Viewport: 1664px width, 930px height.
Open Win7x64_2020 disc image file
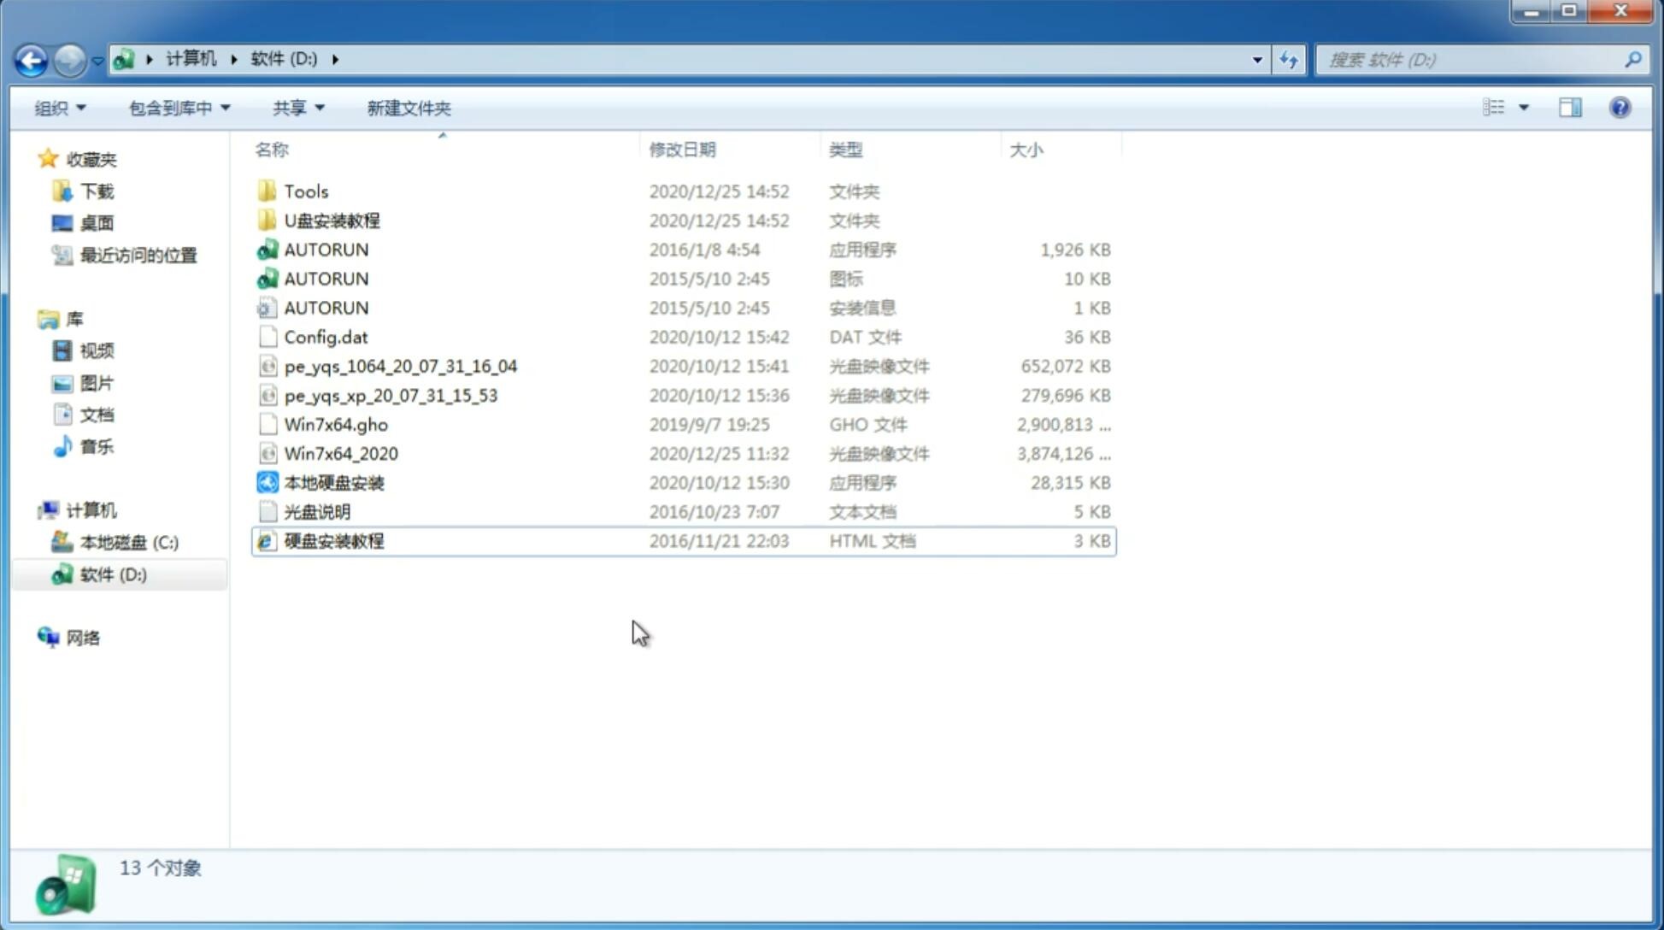[x=340, y=454]
